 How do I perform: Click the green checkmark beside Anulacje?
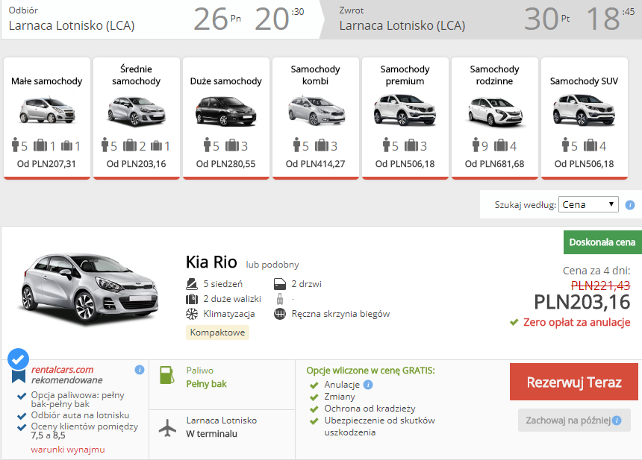314,385
